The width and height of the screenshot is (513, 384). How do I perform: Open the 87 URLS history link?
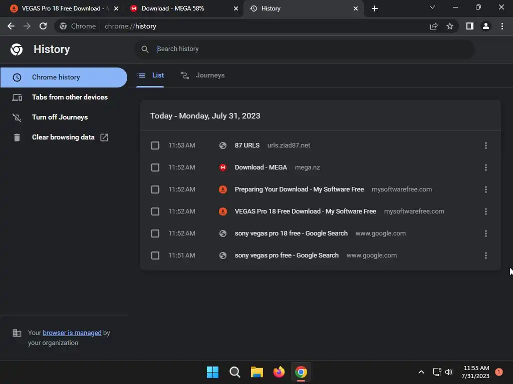(x=247, y=145)
